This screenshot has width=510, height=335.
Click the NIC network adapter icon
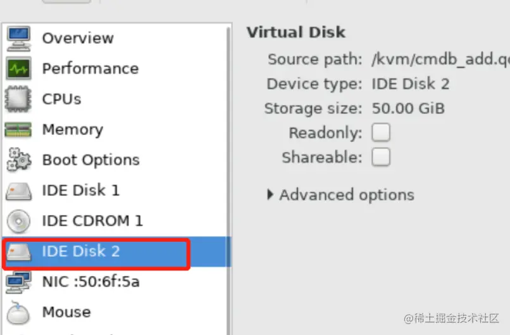click(18, 282)
